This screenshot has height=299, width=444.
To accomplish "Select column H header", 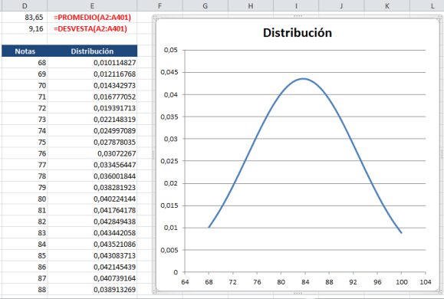I will [x=251, y=5].
